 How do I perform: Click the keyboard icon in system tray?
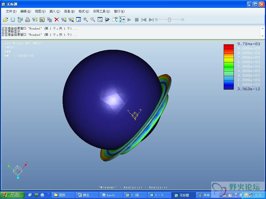click(224, 196)
